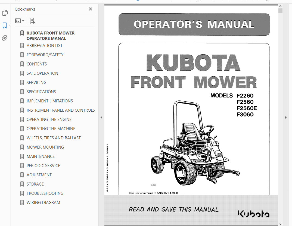Screen dimensions: 292x226
Task: Click 'This unit comforms to ANSI B71.4-1990' text
Action: [x=153, y=193]
